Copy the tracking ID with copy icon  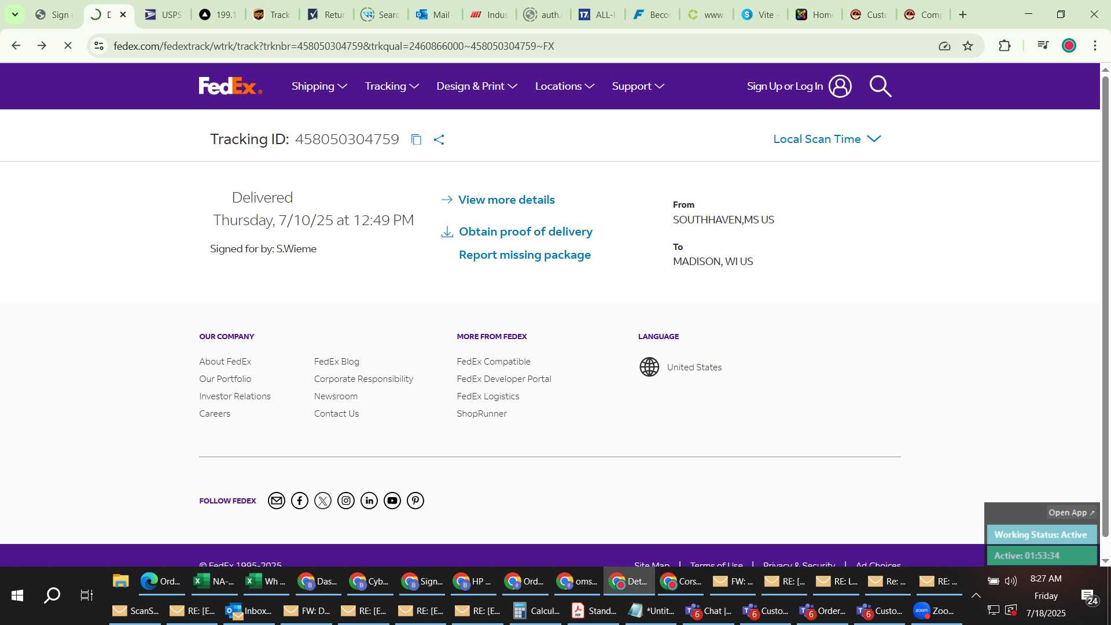pyautogui.click(x=416, y=139)
